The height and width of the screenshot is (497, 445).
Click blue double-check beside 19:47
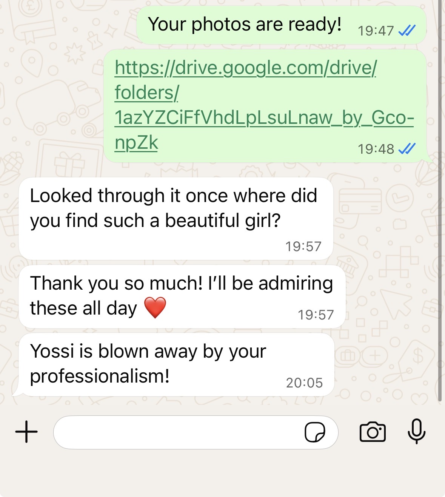[407, 30]
